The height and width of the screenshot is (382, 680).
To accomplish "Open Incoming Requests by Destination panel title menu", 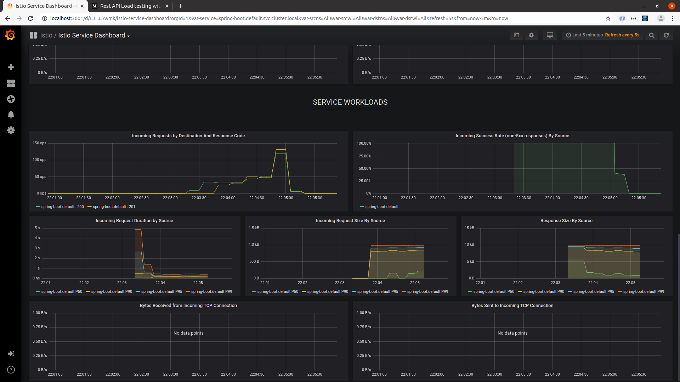I will (188, 136).
